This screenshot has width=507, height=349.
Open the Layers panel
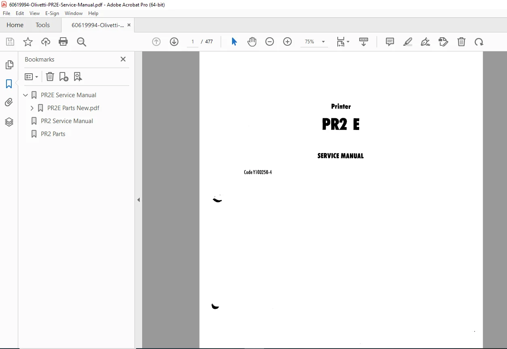point(9,121)
